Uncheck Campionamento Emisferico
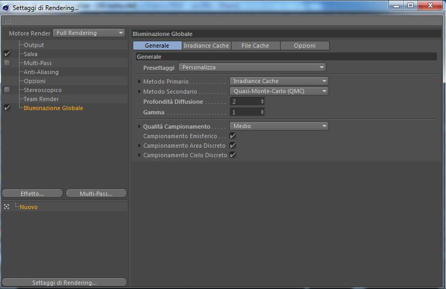Viewport: 446px width, 289px height. point(233,136)
